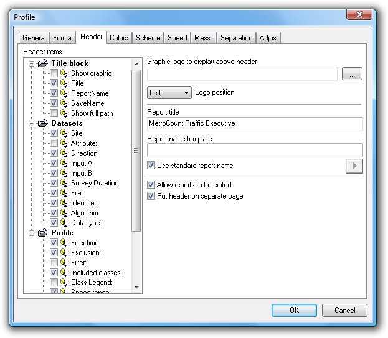388x338 pixels.
Task: Click the Header items scrollbar thumb
Action: coord(136,151)
